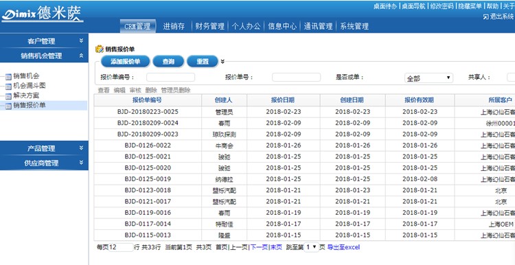The image size is (515, 265).
Task: Open the 桌面导航 link
Action: pyautogui.click(x=413, y=6)
